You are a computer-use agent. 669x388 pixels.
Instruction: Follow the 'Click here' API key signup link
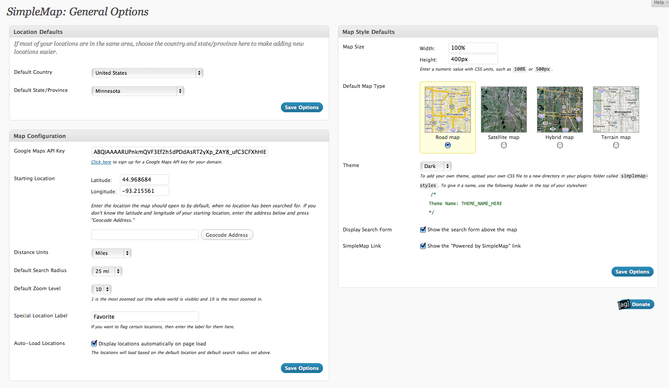tap(101, 162)
